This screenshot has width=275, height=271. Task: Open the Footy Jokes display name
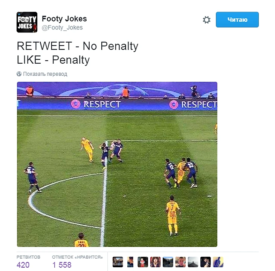coord(64,18)
